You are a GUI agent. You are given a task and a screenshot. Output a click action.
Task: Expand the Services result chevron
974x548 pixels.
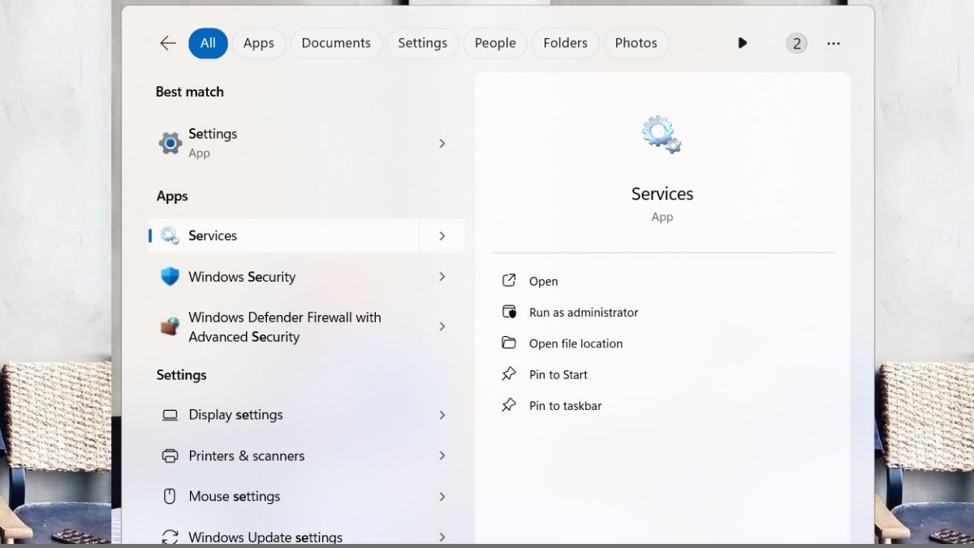coord(442,235)
